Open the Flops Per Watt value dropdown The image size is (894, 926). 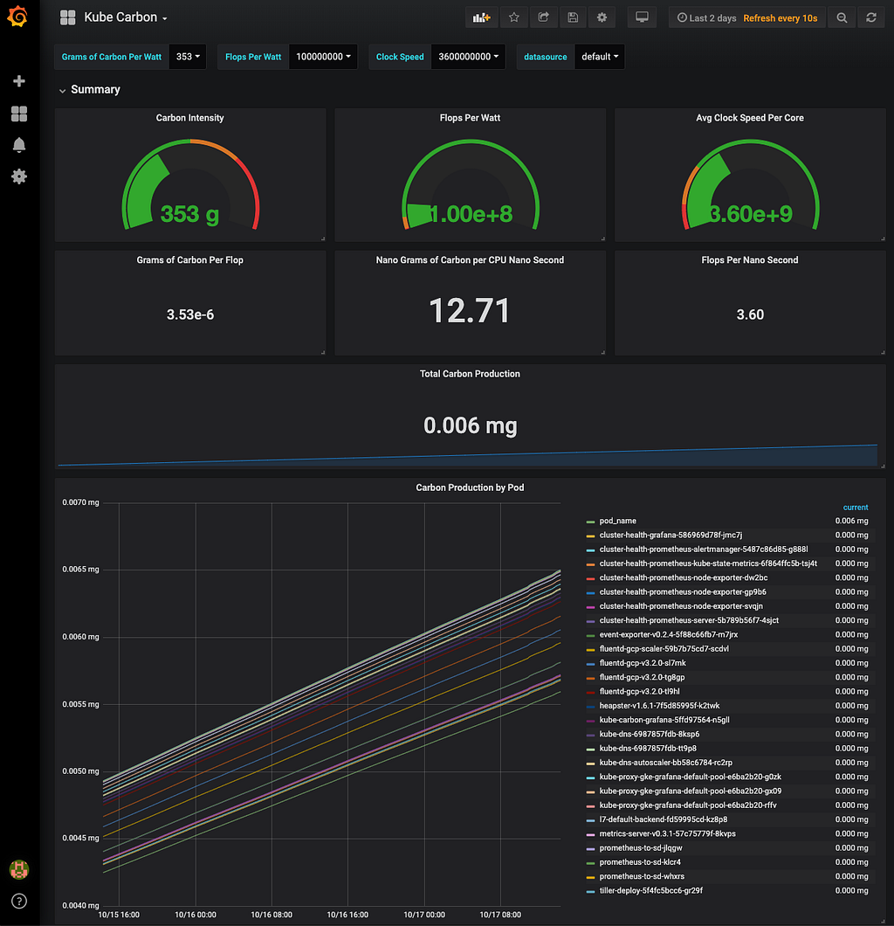pos(323,57)
